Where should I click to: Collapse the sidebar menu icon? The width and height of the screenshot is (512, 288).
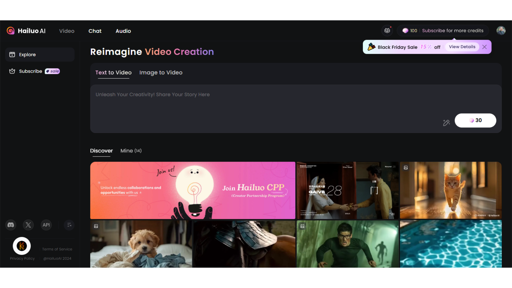pyautogui.click(x=69, y=225)
